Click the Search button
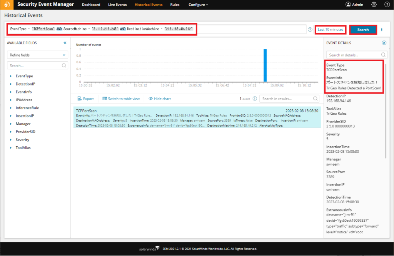This screenshot has height=256, width=394. 363,30
